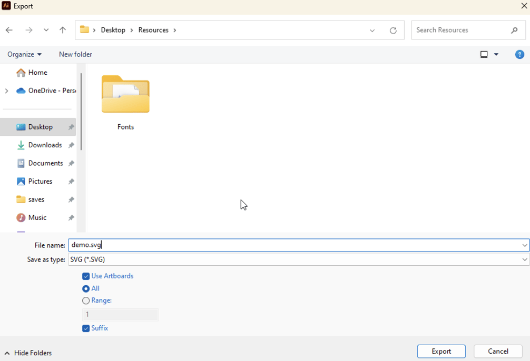The height and width of the screenshot is (361, 530).
Task: Open Help via the blue question mark
Action: tap(519, 54)
